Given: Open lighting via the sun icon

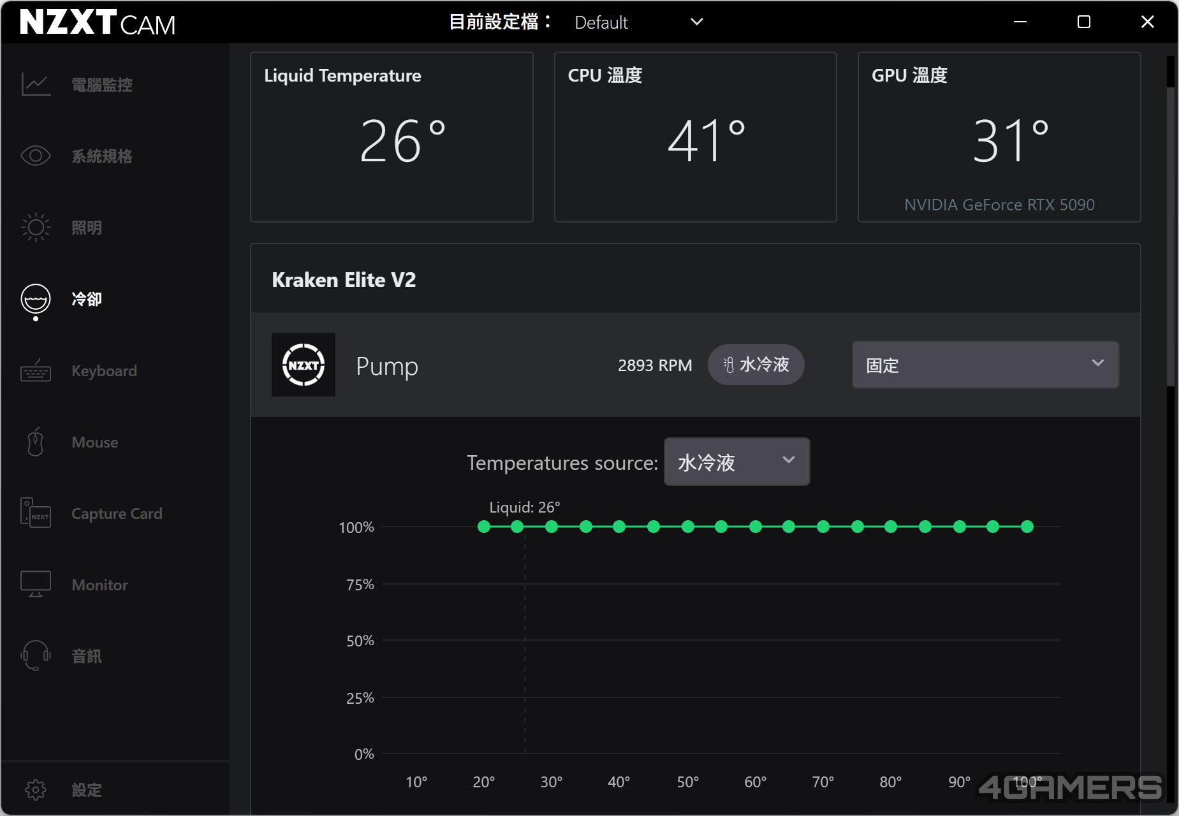Looking at the screenshot, I should (x=36, y=227).
